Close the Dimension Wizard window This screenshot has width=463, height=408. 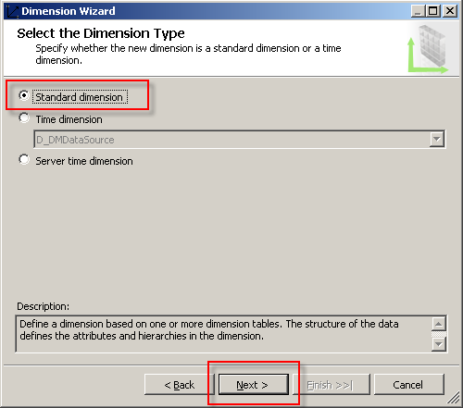[450, 11]
